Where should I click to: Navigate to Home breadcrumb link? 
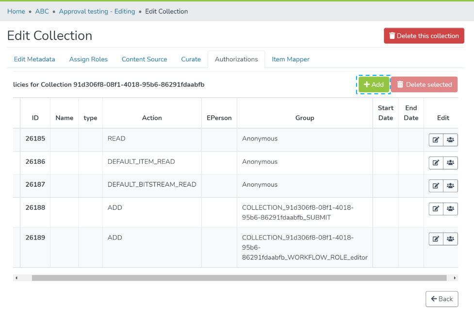point(16,11)
